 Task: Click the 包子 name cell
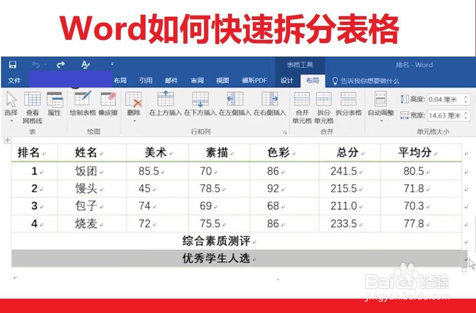click(x=92, y=206)
